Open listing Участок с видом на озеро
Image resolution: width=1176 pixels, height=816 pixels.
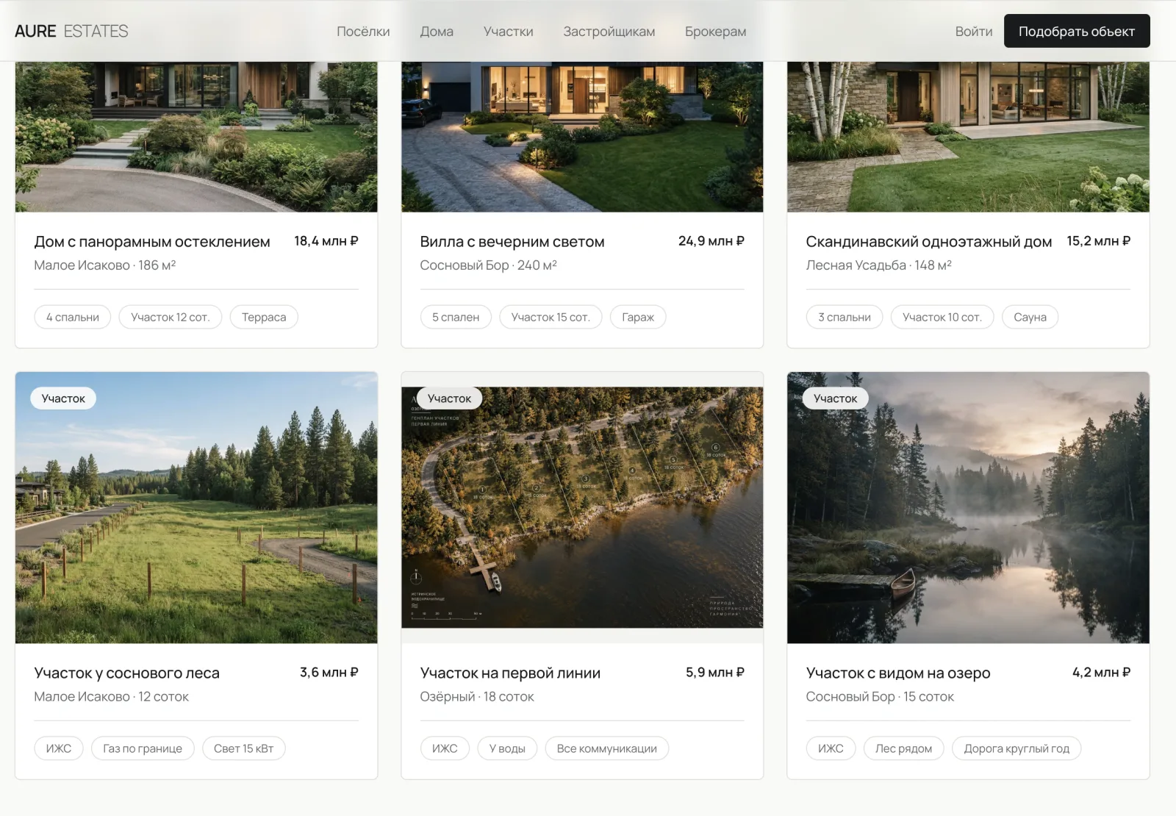click(x=898, y=673)
